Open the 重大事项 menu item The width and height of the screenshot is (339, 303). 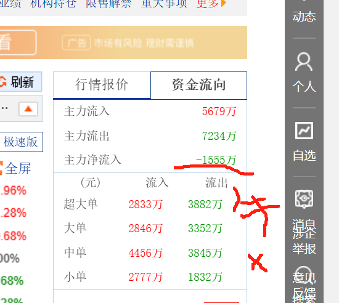[164, 3]
